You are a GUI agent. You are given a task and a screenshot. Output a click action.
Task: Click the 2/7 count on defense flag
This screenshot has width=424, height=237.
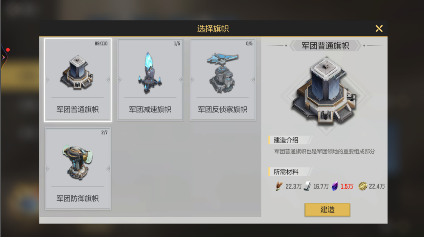[x=105, y=132]
